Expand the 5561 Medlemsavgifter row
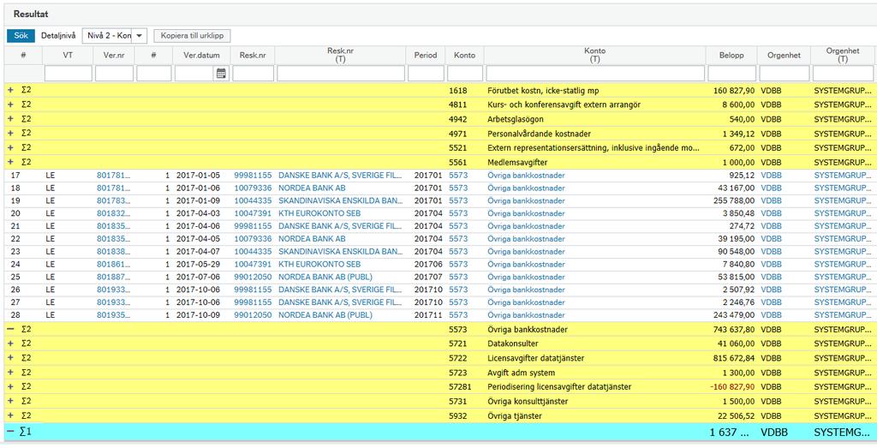This screenshot has width=877, height=448. [x=10, y=162]
